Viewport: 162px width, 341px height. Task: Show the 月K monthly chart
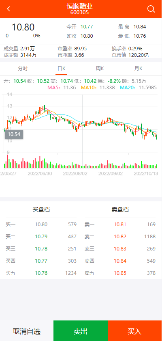[x=139, y=69]
